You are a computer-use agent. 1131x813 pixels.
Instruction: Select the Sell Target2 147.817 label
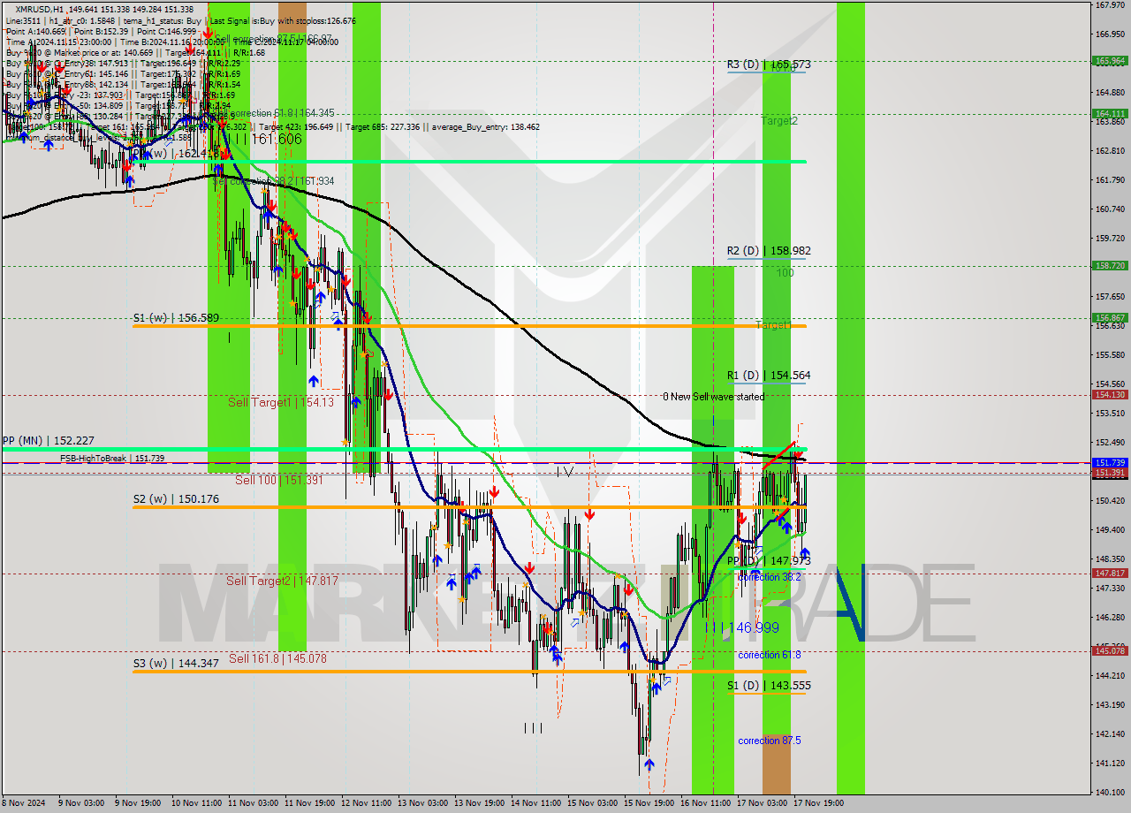click(x=282, y=581)
